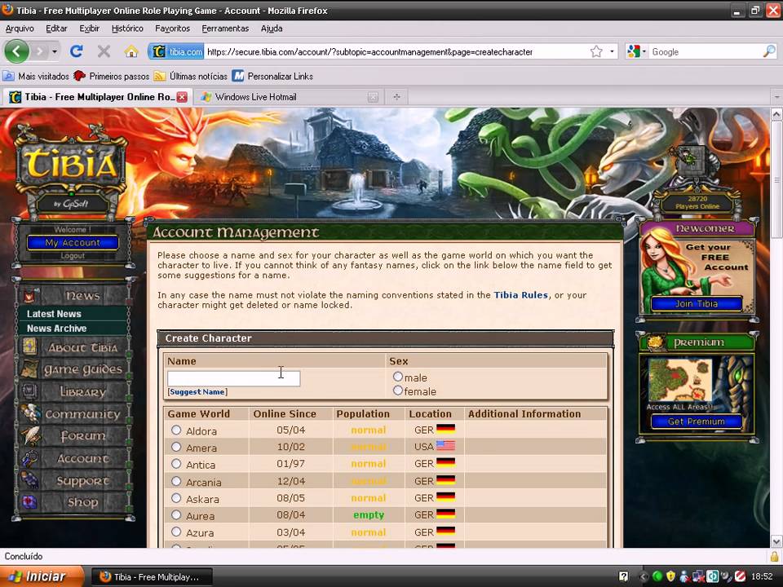Click in the Google search box
783x587 pixels.
click(x=705, y=51)
